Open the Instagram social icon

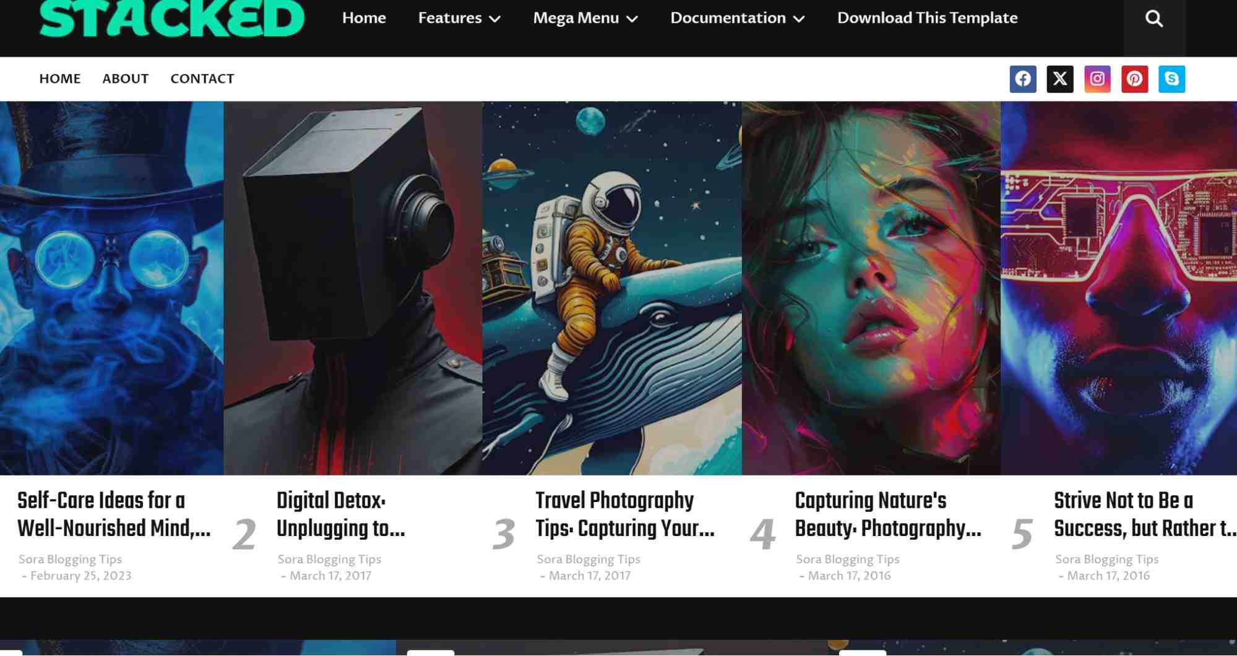tap(1097, 79)
